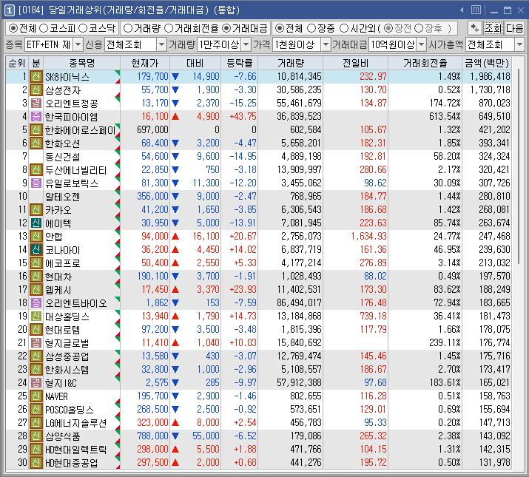Viewport: 529px width, 477px height.
Task: Select the 동신건설 stock name
Action: (x=63, y=157)
